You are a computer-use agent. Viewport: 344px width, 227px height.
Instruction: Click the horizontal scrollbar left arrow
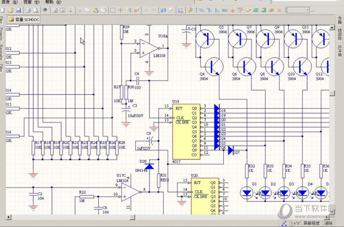tap(9, 217)
